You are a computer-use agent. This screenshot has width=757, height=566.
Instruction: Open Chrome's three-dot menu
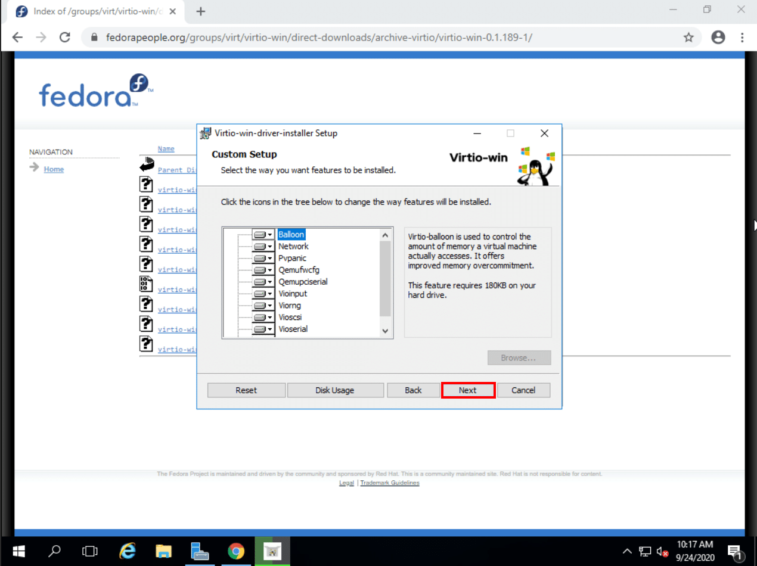coord(742,38)
